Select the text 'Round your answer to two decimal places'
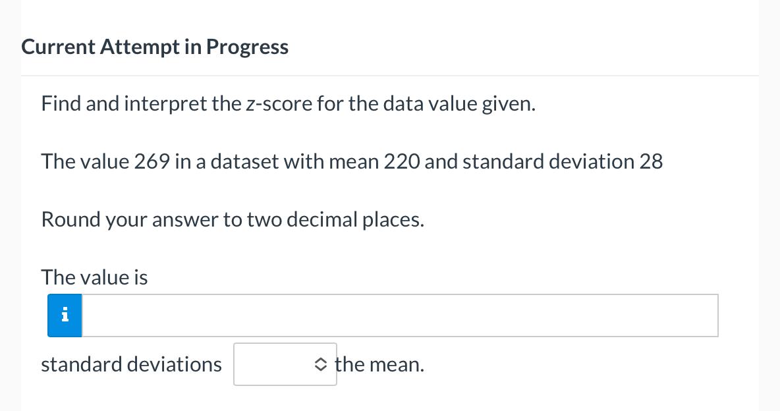 pos(232,219)
